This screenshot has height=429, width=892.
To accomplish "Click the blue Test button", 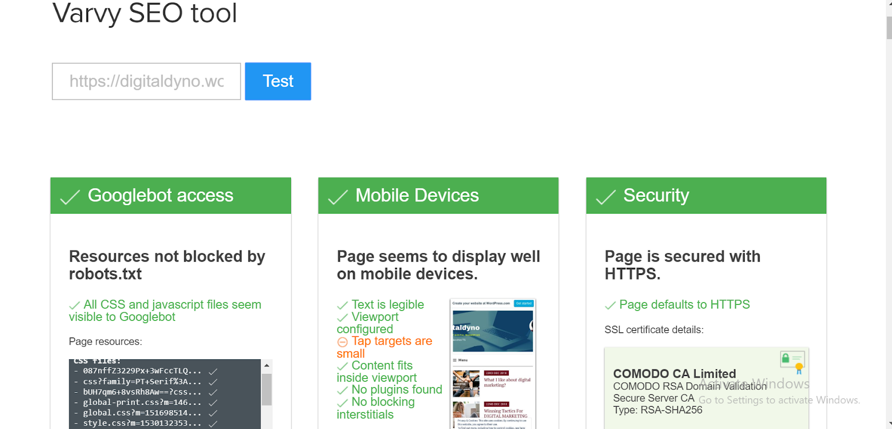I will pos(278,81).
